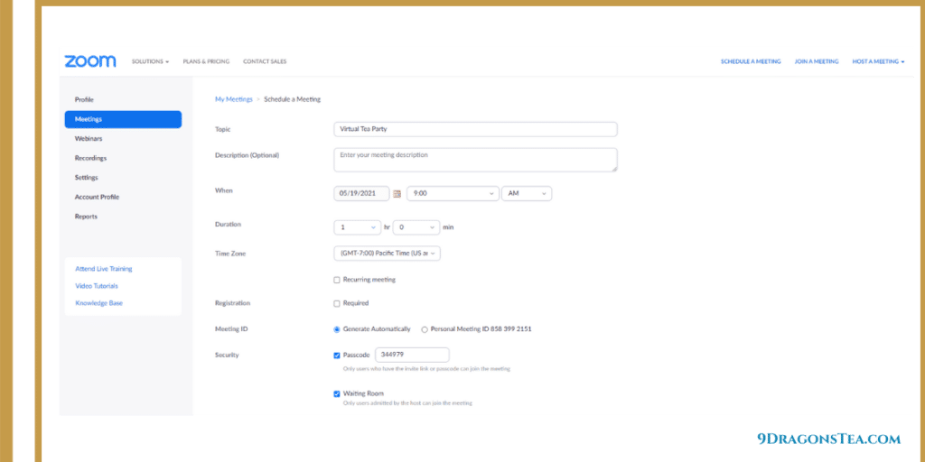Expand the duration hours dropdown
Image resolution: width=925 pixels, height=462 pixels.
coord(357,227)
